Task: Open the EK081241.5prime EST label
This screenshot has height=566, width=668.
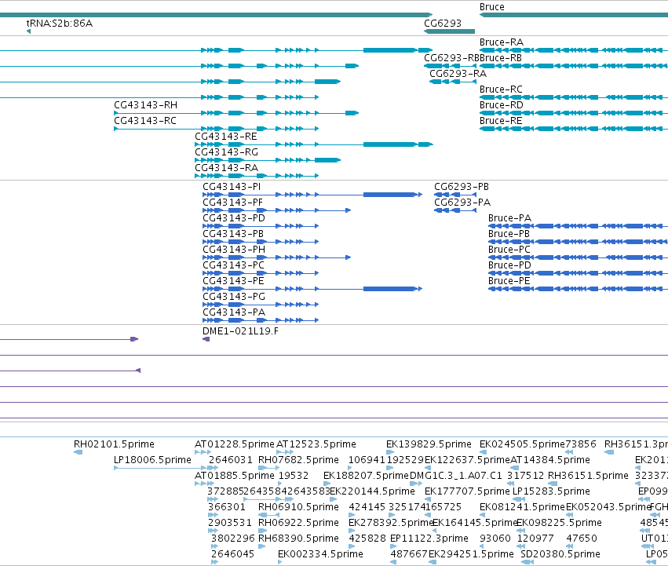Action: click(522, 507)
